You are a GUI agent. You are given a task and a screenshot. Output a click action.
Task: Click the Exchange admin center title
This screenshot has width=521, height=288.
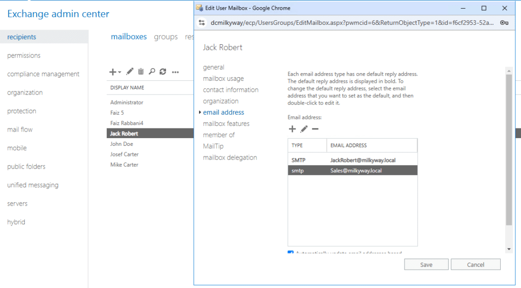tap(58, 14)
